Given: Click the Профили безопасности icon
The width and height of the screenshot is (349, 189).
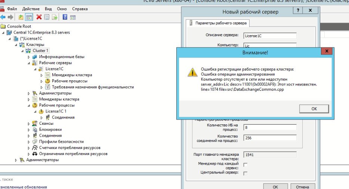Looking at the screenshot, I should pyautogui.click(x=34, y=142).
